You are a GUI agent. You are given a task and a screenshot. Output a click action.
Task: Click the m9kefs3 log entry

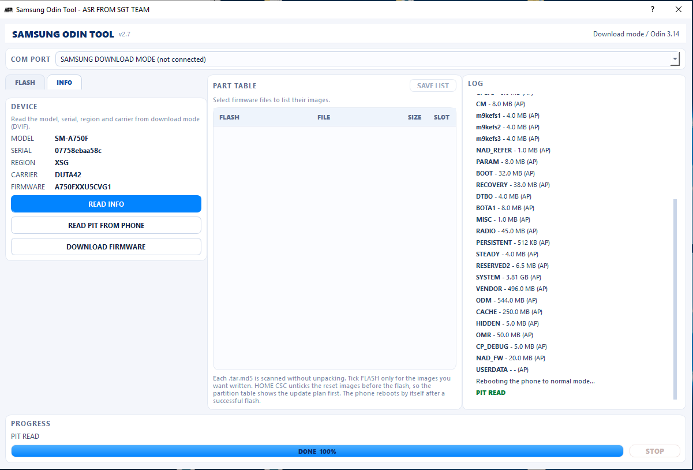[x=508, y=139]
